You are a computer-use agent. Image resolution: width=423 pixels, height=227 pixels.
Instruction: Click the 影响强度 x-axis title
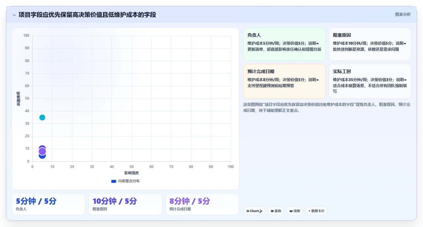(132, 173)
